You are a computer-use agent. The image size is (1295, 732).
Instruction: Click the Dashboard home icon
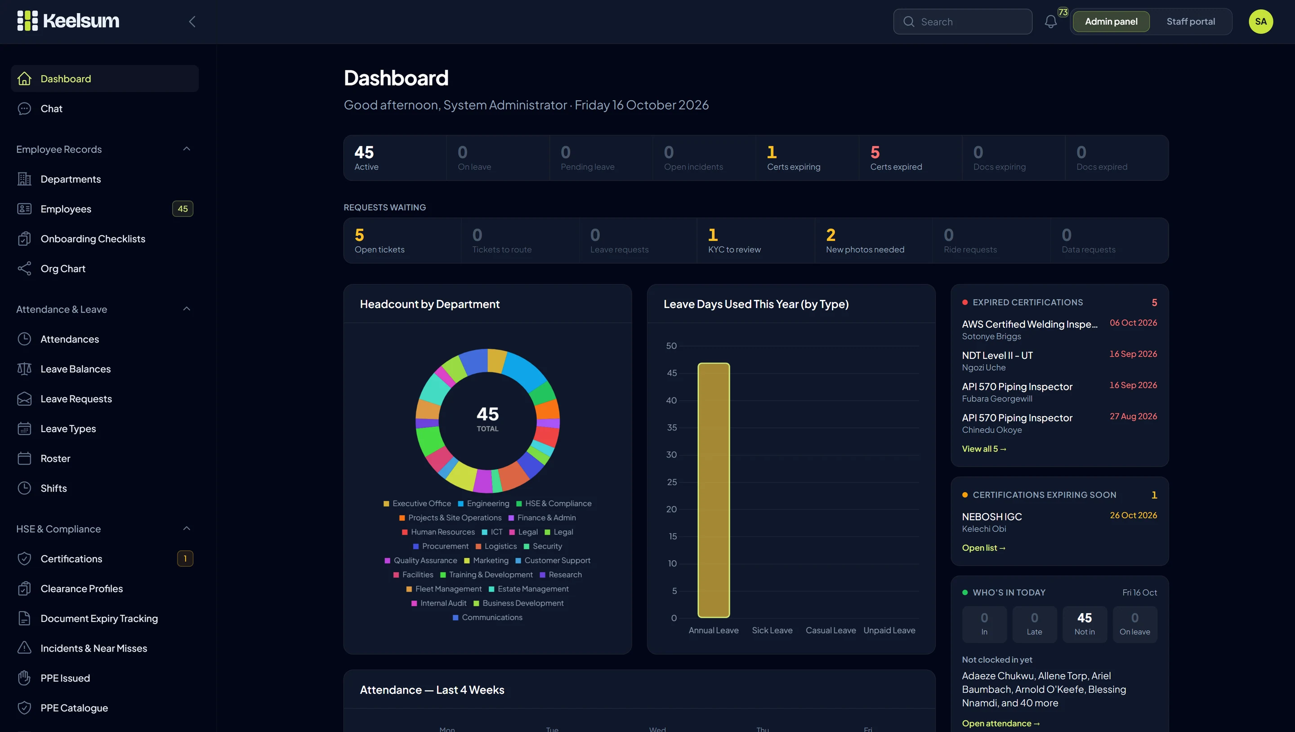(x=24, y=78)
